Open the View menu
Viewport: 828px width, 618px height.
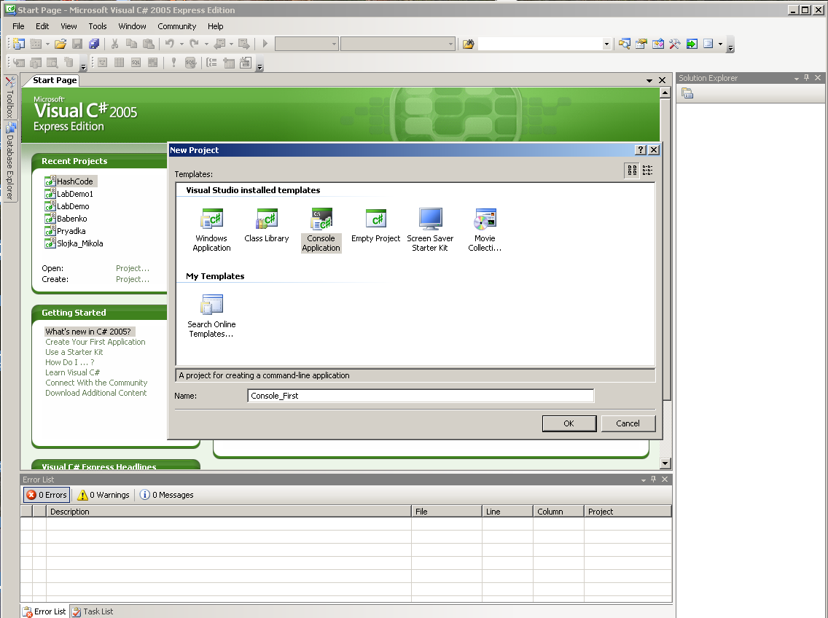click(69, 26)
